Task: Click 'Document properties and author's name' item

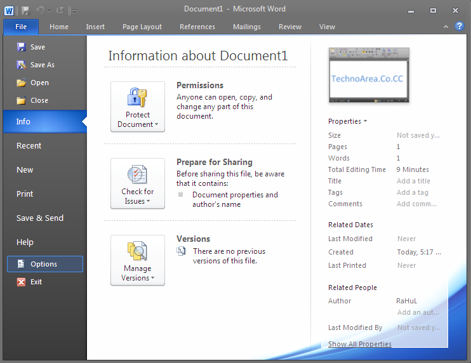Action: pyautogui.click(x=235, y=200)
